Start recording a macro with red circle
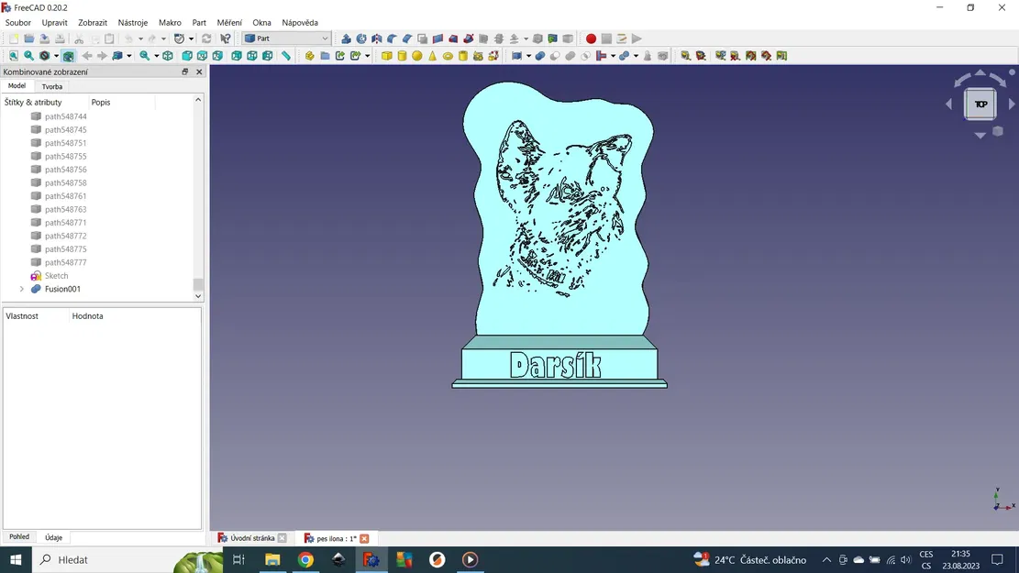 pos(591,39)
